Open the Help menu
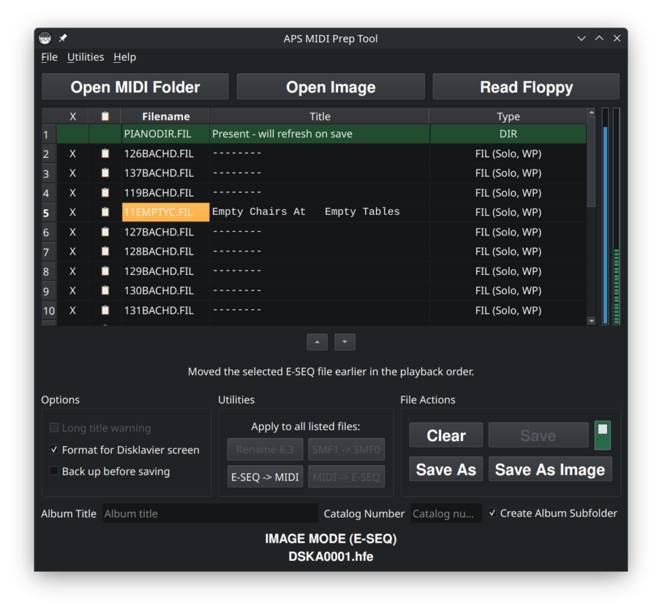 click(x=124, y=57)
